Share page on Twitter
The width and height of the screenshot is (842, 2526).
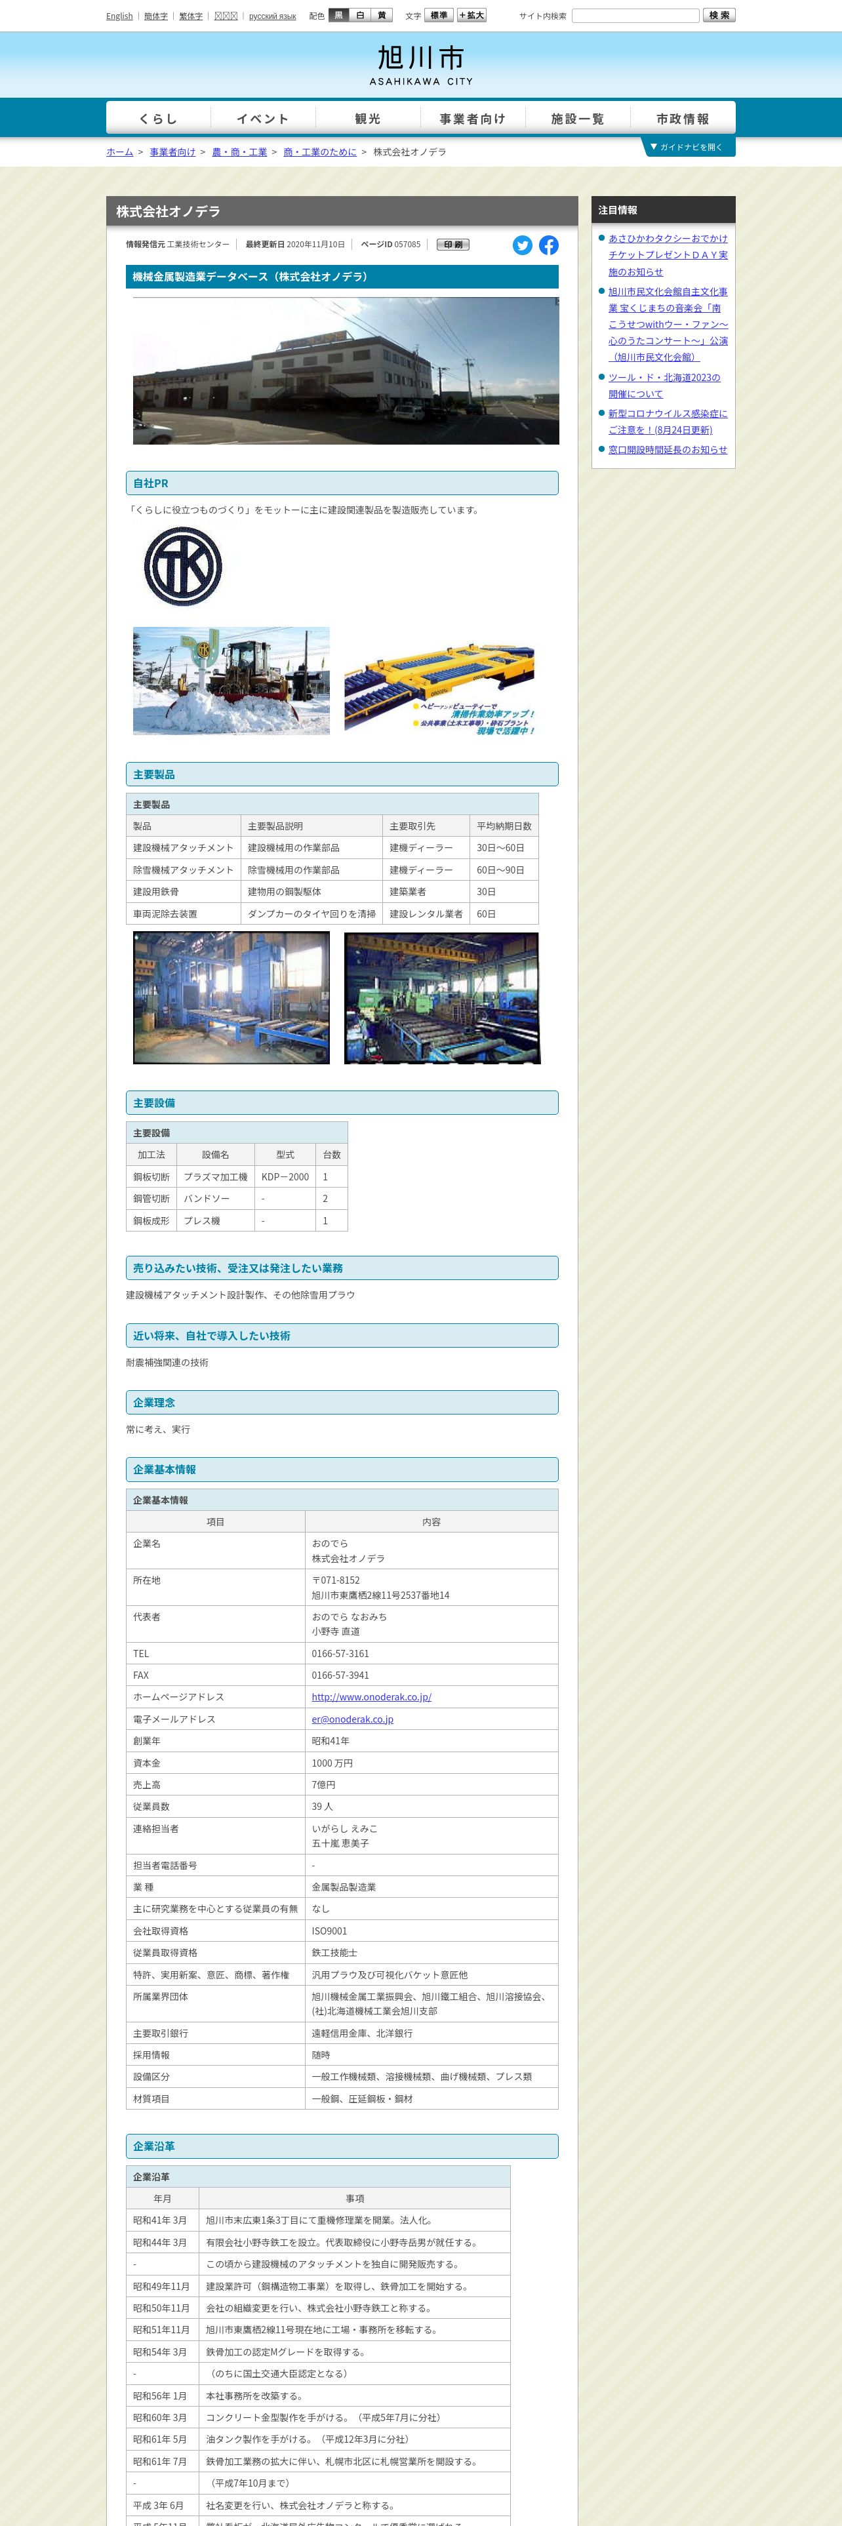pos(523,245)
